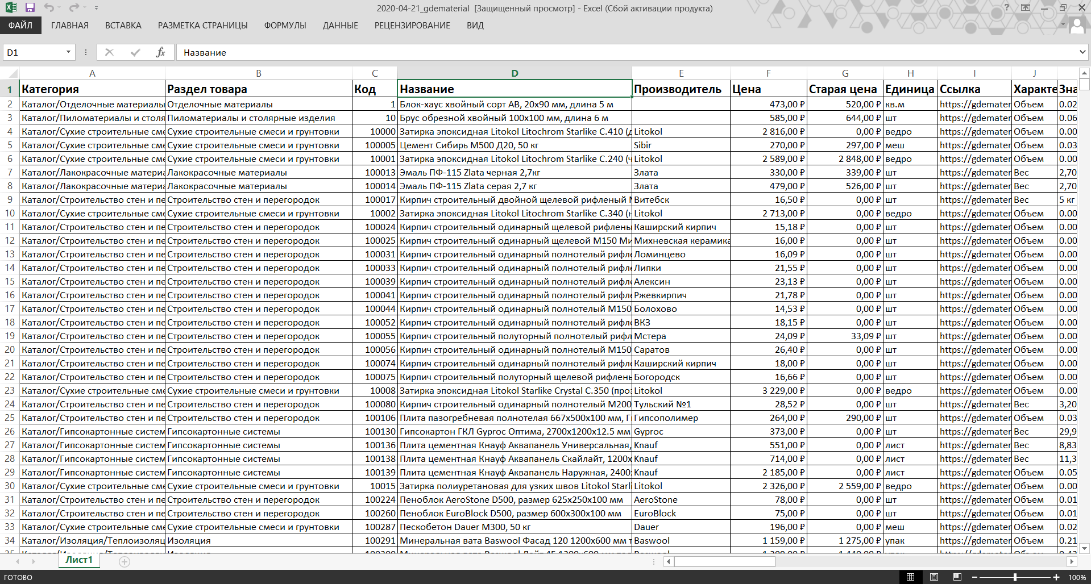Click the user account avatar icon

[x=1077, y=26]
